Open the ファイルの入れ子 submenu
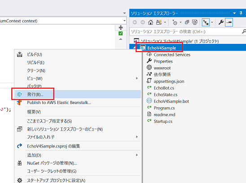The width and height of the screenshot is (246, 183). 78,137
